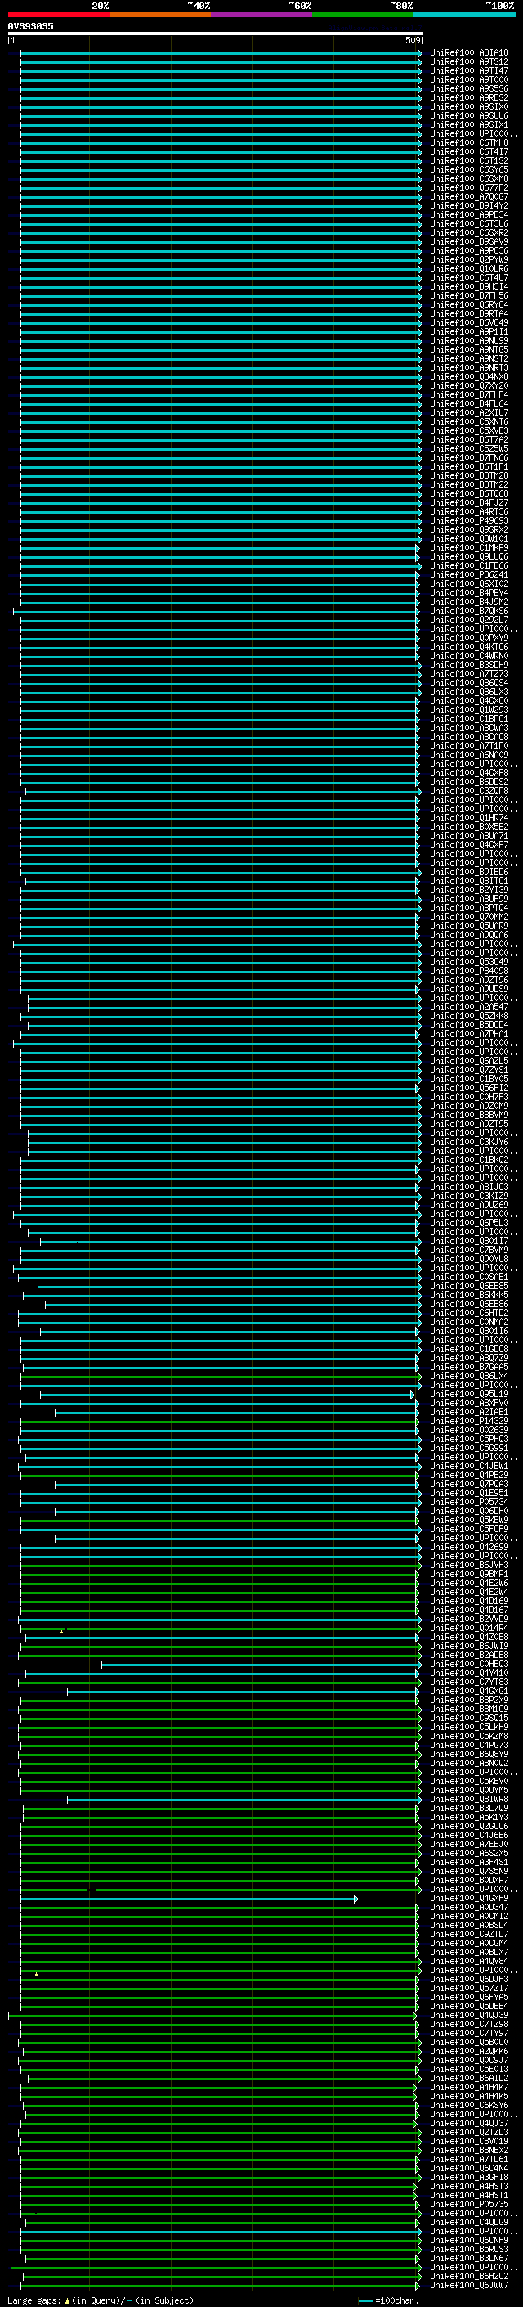Open hit UniRef100_A4QV84
This screenshot has height=2307, width=523.
pos(468,1962)
